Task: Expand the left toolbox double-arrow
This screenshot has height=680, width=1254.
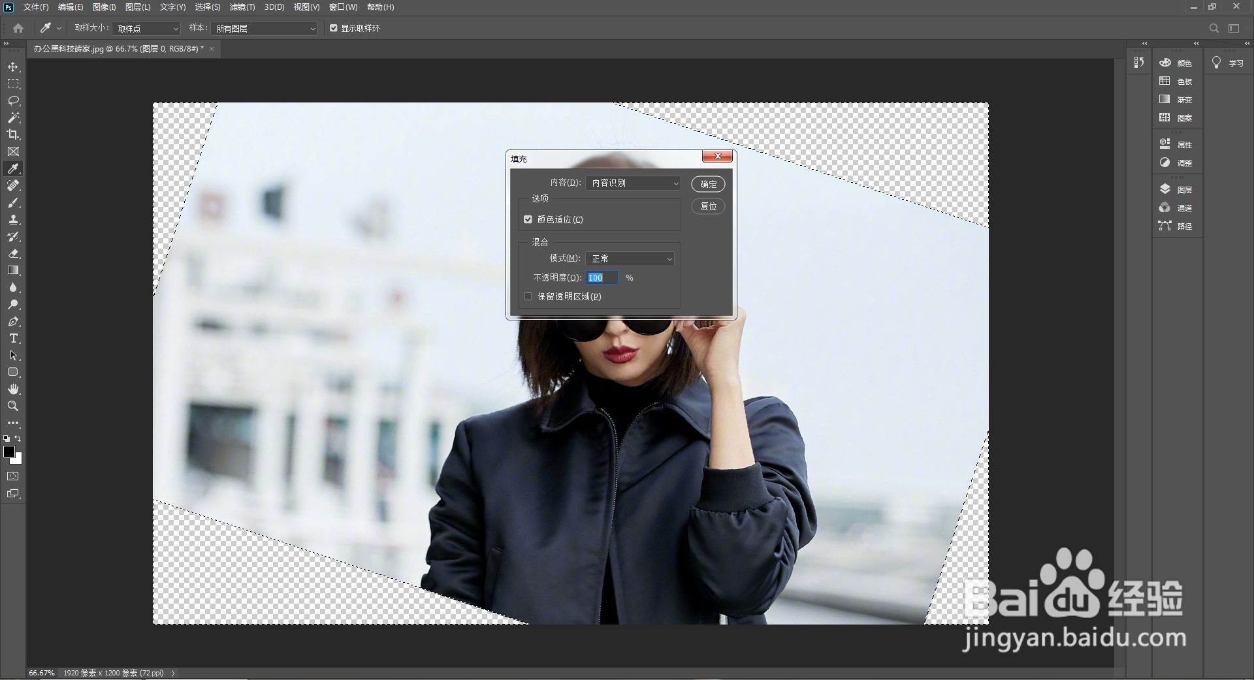Action: tap(6, 44)
